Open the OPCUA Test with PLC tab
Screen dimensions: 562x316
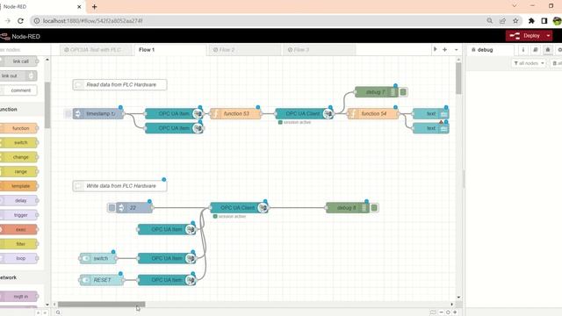[96, 50]
